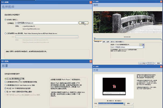The image size is (163, 108).
Task: Choose progressive download from web server radio option
Action: [5, 79]
